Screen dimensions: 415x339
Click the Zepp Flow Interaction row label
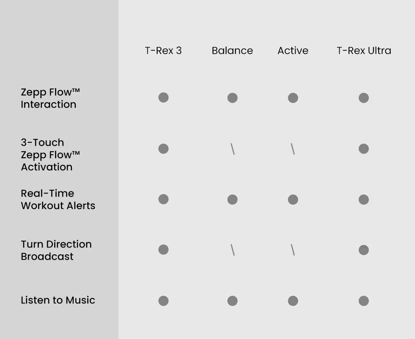[x=50, y=98]
